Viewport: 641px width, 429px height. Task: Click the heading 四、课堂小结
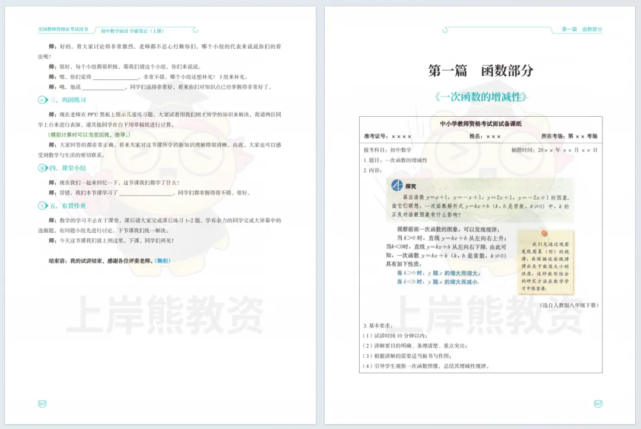[68, 168]
